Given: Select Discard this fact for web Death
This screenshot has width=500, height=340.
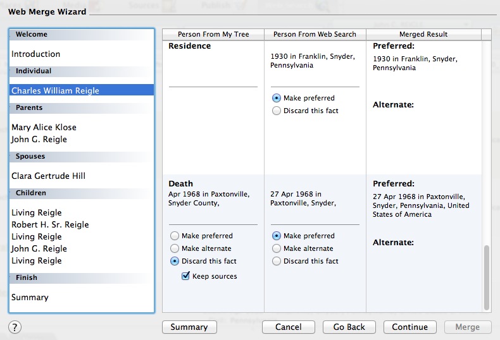Looking at the screenshot, I should (277, 262).
